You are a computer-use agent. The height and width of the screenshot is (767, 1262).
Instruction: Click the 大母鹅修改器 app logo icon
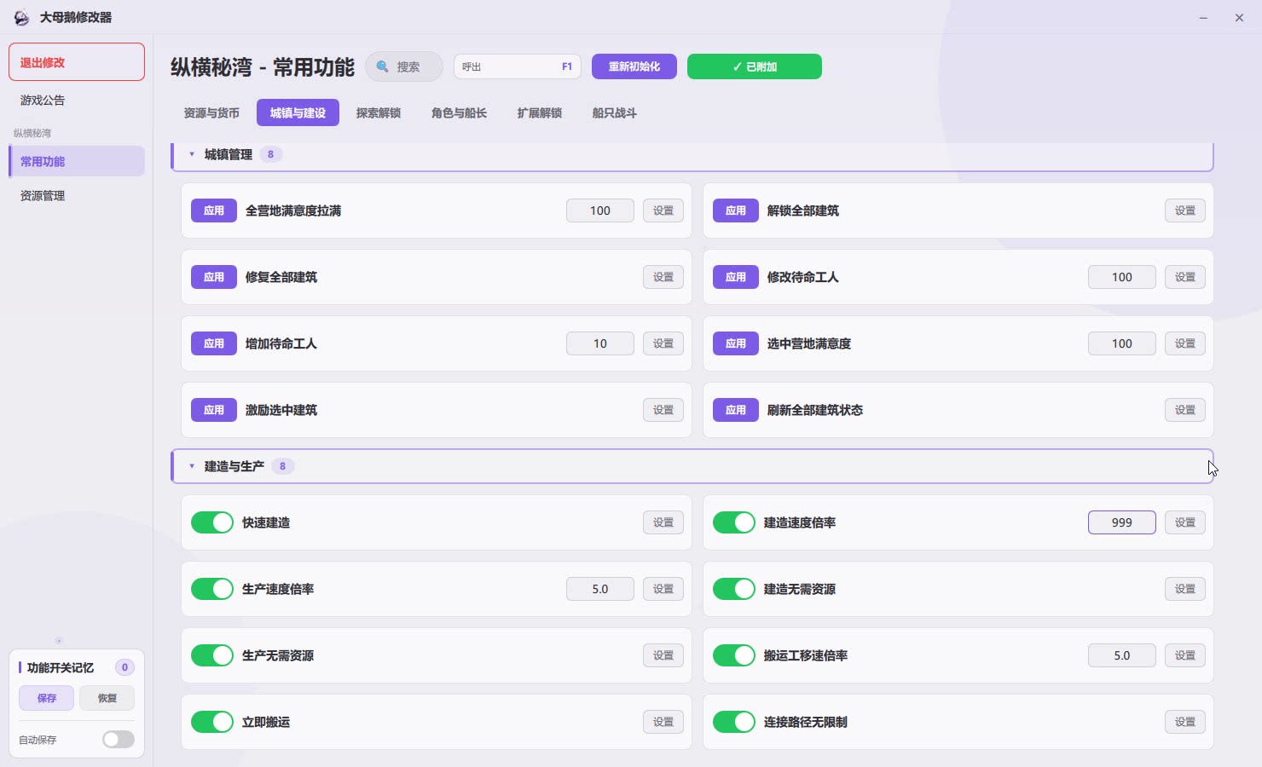21,17
